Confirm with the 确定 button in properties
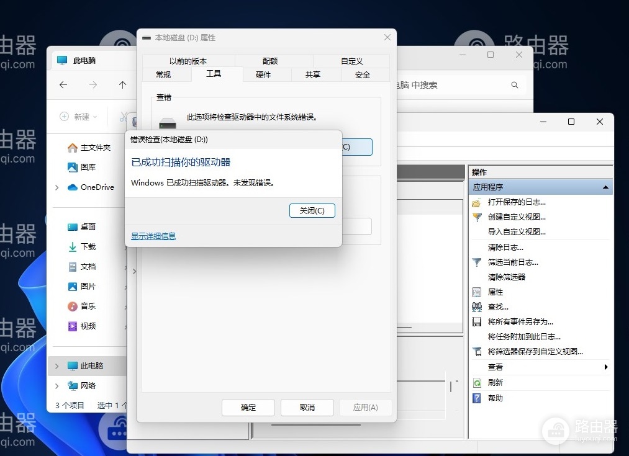629x456 pixels. tap(248, 408)
